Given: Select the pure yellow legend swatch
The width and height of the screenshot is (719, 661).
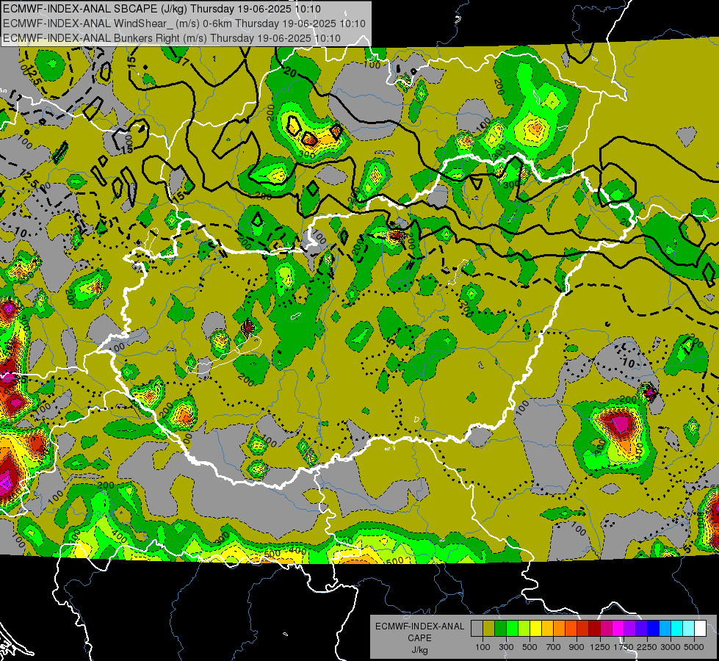Looking at the screenshot, I should [535, 629].
